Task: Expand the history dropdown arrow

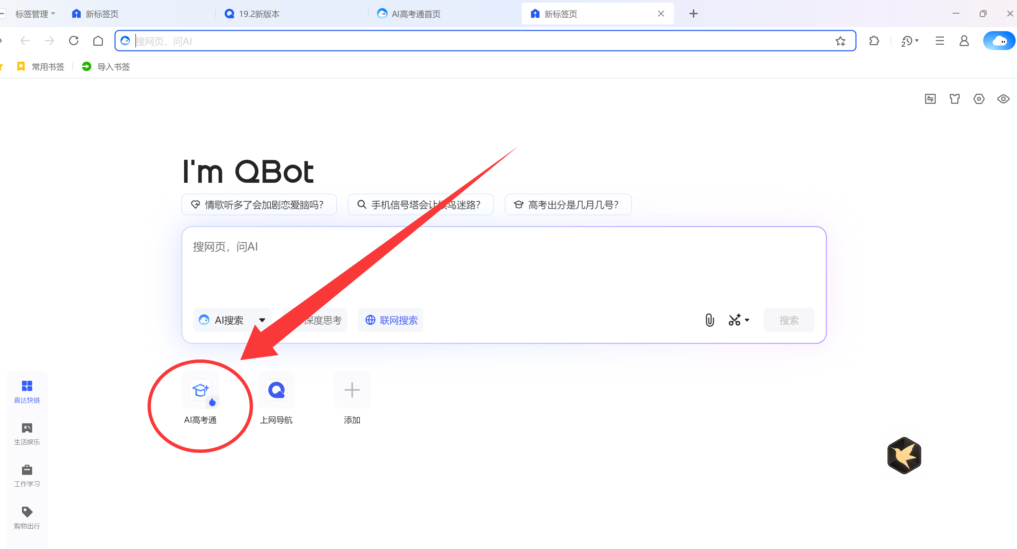Action: pos(917,41)
